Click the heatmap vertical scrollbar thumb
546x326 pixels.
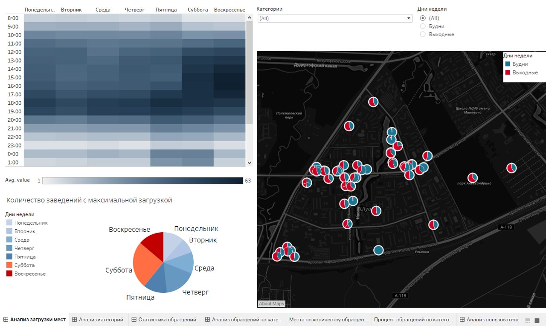(x=250, y=72)
